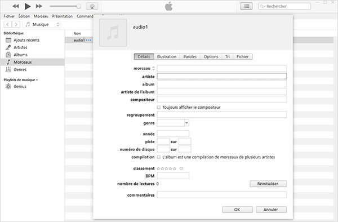Skip forward with the fast-forward icon
The height and width of the screenshot is (222, 338).
39,6
